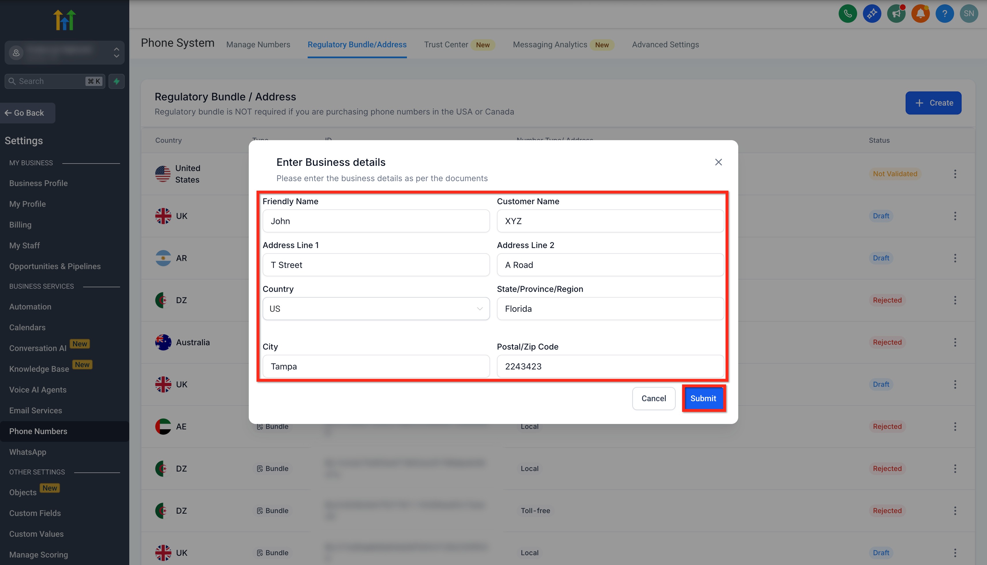Go back using the sidebar link

(28, 113)
